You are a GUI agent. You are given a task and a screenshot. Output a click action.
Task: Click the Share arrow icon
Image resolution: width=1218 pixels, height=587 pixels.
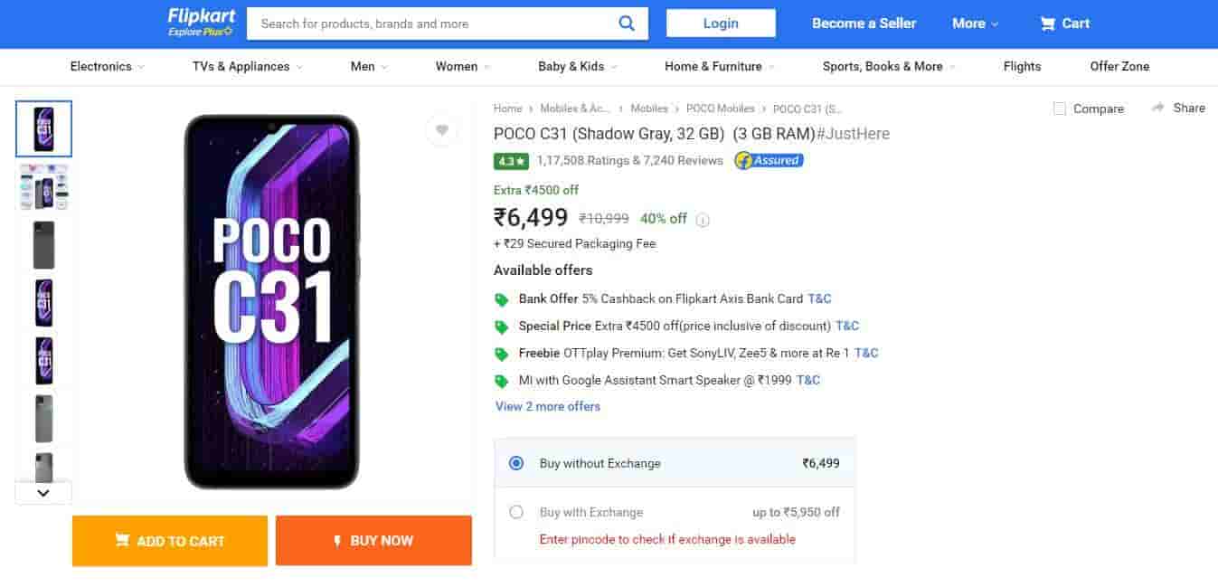click(1158, 108)
